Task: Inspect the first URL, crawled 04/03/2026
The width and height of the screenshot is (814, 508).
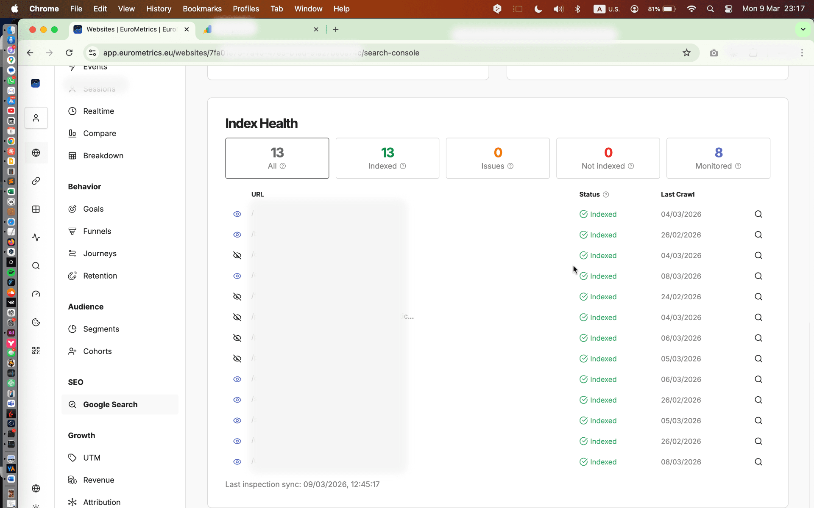Action: [758, 214]
